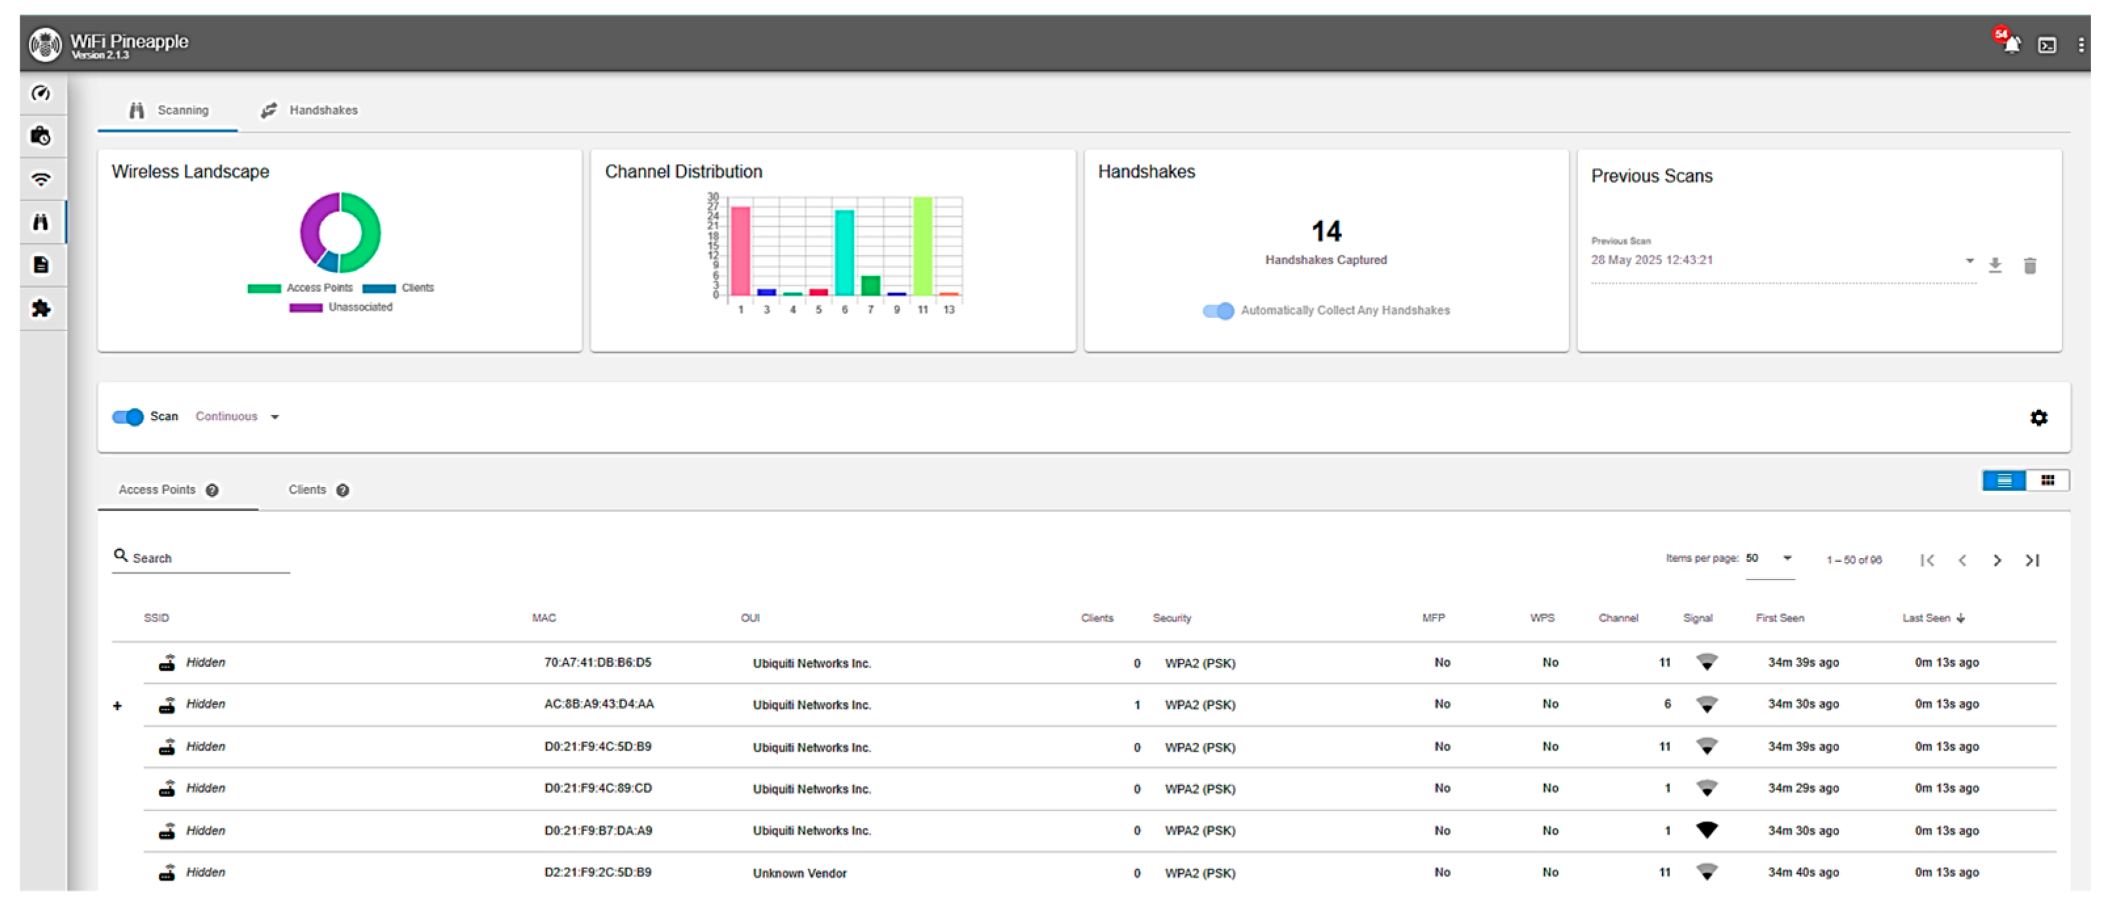Open the terminal icon in header
Image resolution: width=2106 pixels, height=906 pixels.
2047,45
